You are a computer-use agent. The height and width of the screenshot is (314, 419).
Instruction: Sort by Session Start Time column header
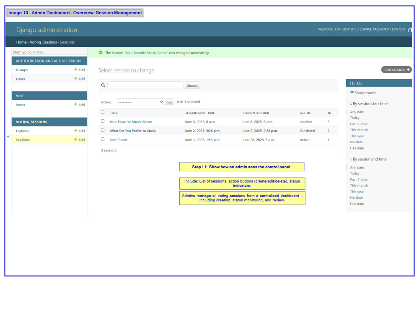tap(200, 113)
